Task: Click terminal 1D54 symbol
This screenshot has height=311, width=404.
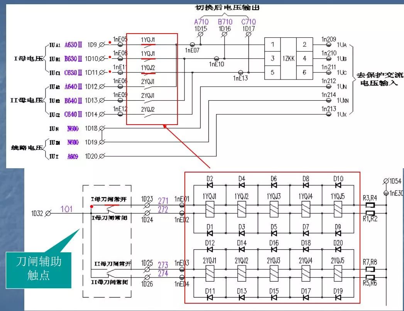Action: tap(386, 182)
